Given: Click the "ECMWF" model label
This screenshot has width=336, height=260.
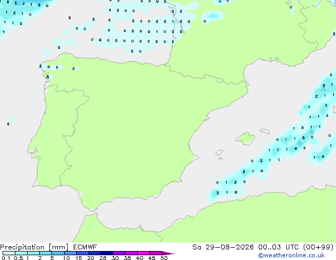Looking at the screenshot, I should tap(85, 247).
